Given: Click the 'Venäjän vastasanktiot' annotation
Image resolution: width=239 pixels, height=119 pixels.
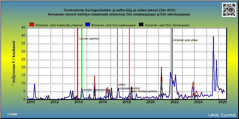Looking at the screenshot, I should (96, 90).
